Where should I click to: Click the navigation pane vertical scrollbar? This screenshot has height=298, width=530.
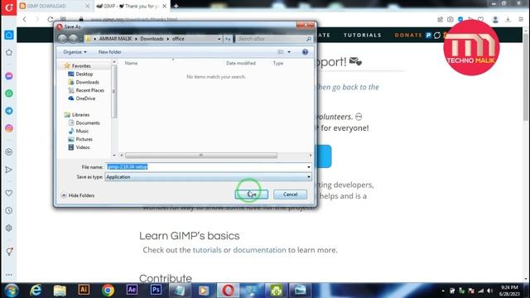[x=114, y=91]
